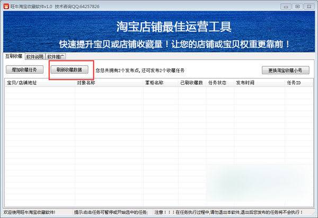Click the app icon in title bar
Screen dimensions: 318x218
[x=5, y=5]
